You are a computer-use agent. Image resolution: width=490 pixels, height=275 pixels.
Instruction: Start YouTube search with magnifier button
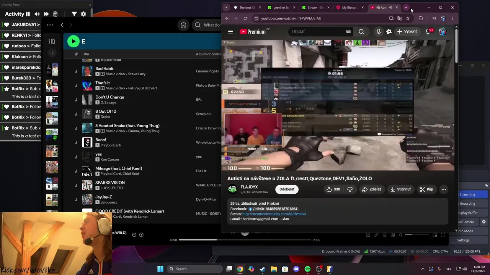361,32
